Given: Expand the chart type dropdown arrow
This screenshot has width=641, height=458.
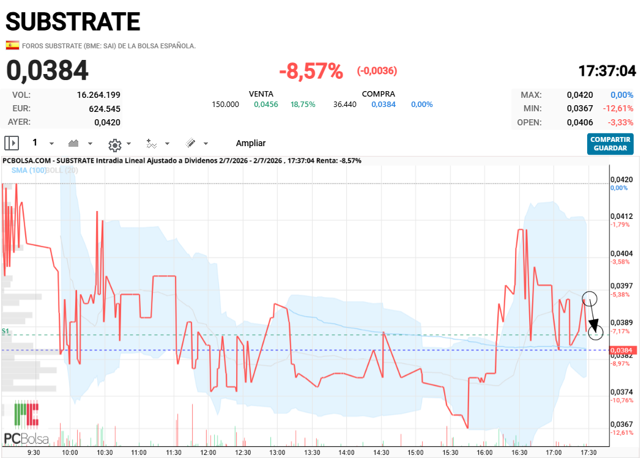Looking at the screenshot, I should click(91, 144).
